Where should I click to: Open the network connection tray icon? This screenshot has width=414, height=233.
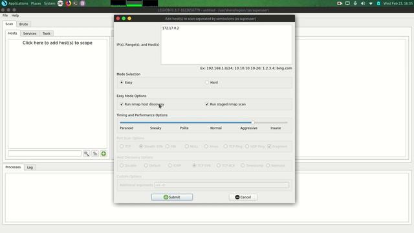(371, 3)
